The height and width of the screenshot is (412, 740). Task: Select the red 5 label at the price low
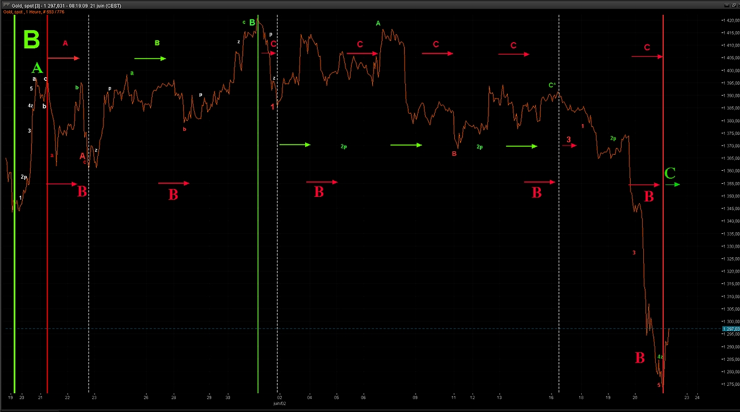coord(659,385)
